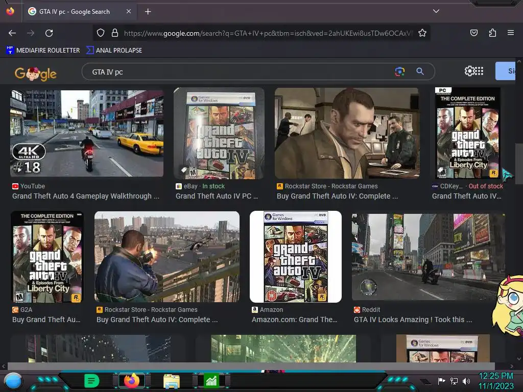Click the 'Buy Grand Theft Au...' G2A title
Screen dimensions: 523x392
46,320
